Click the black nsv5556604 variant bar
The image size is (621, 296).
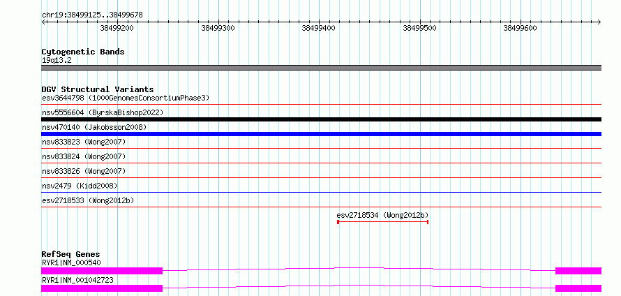321,119
